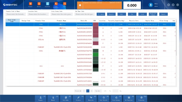Sort by Formula Code column header
This screenshot has width=182, height=102.
point(41,21)
